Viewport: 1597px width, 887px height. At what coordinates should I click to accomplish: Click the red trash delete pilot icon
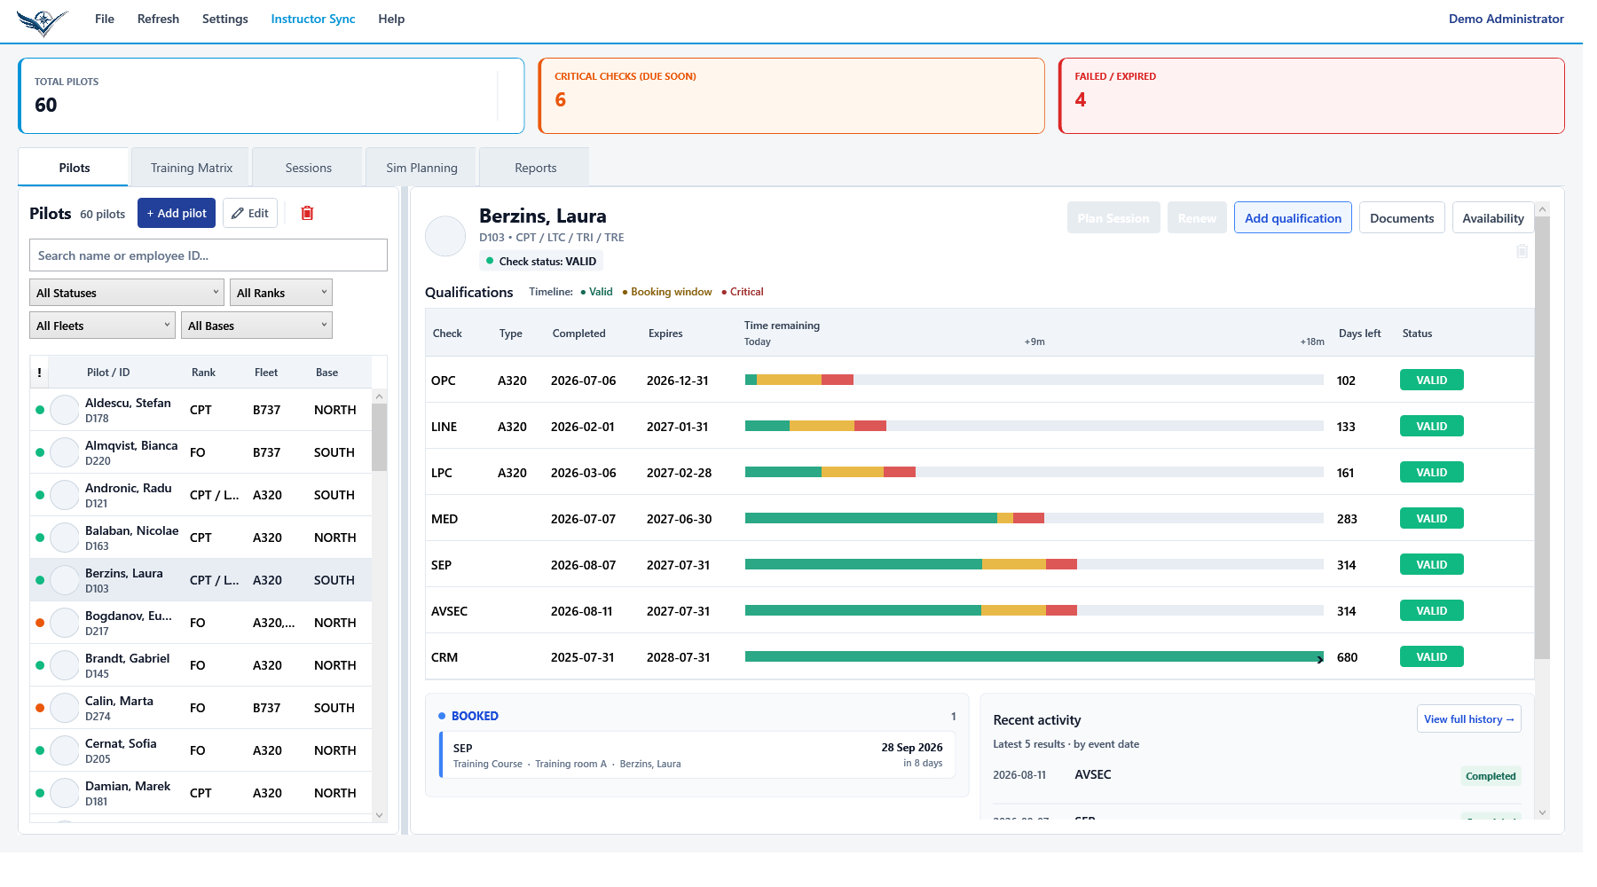click(307, 213)
